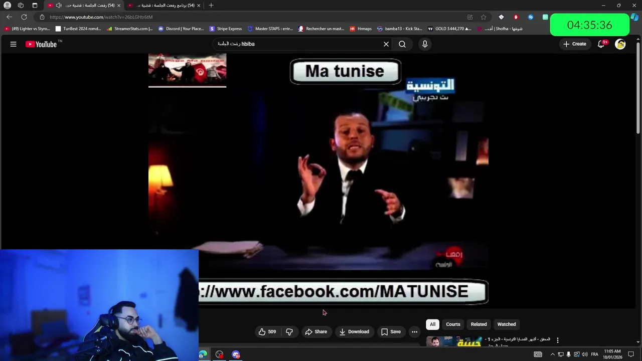Open the taskbar clock and calendar
Viewport: 642px width, 361px height.
[613, 354]
